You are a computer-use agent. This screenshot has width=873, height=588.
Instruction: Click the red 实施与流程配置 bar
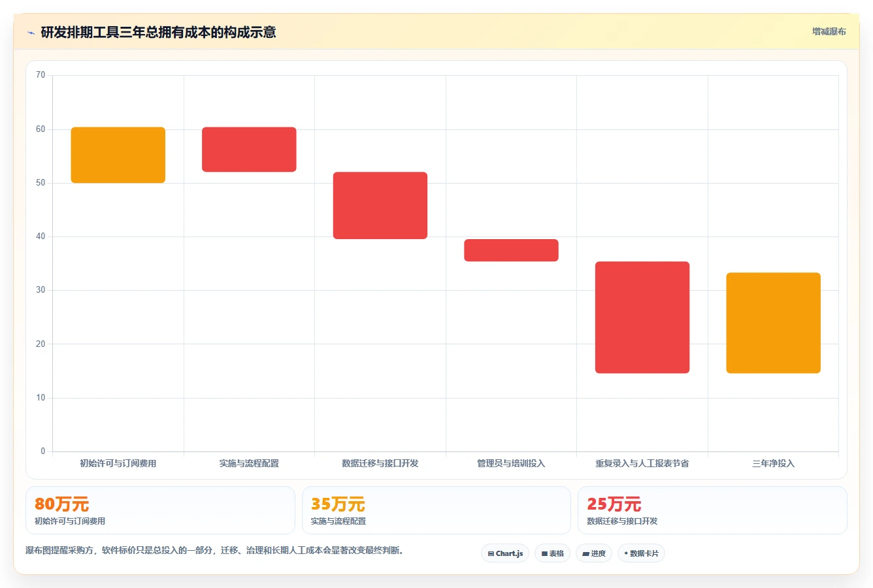click(x=249, y=150)
